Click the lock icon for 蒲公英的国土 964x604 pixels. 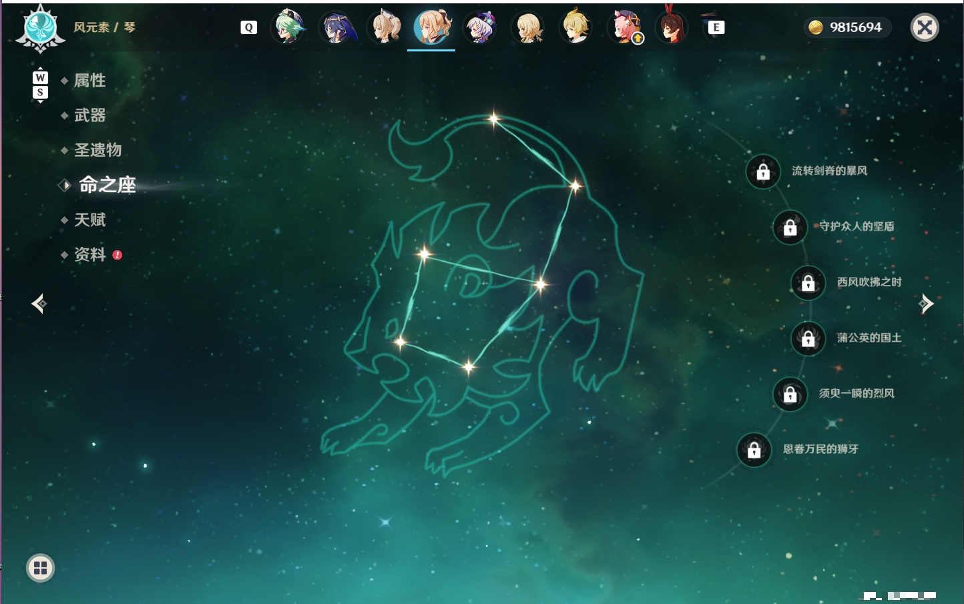(x=808, y=338)
